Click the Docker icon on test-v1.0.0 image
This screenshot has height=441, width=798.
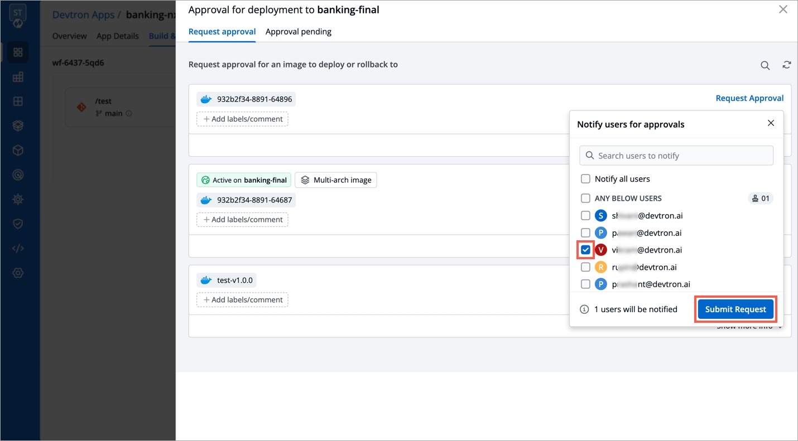(206, 280)
